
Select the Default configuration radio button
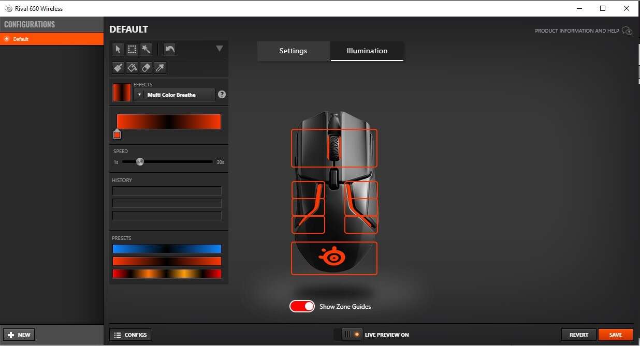[7, 39]
